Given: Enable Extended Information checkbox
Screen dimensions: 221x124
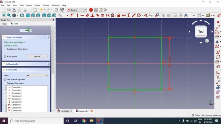Looking at the screenshot, I should coord(5,83).
